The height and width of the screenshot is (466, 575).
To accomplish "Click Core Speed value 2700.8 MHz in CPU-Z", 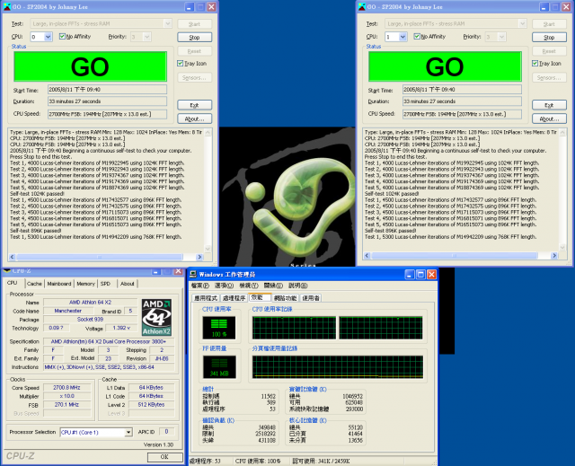I will tap(66, 388).
